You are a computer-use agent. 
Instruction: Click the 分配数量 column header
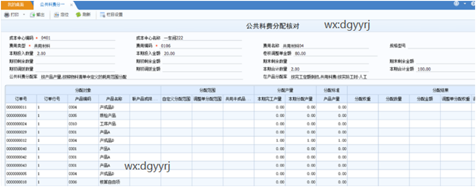click(394, 99)
